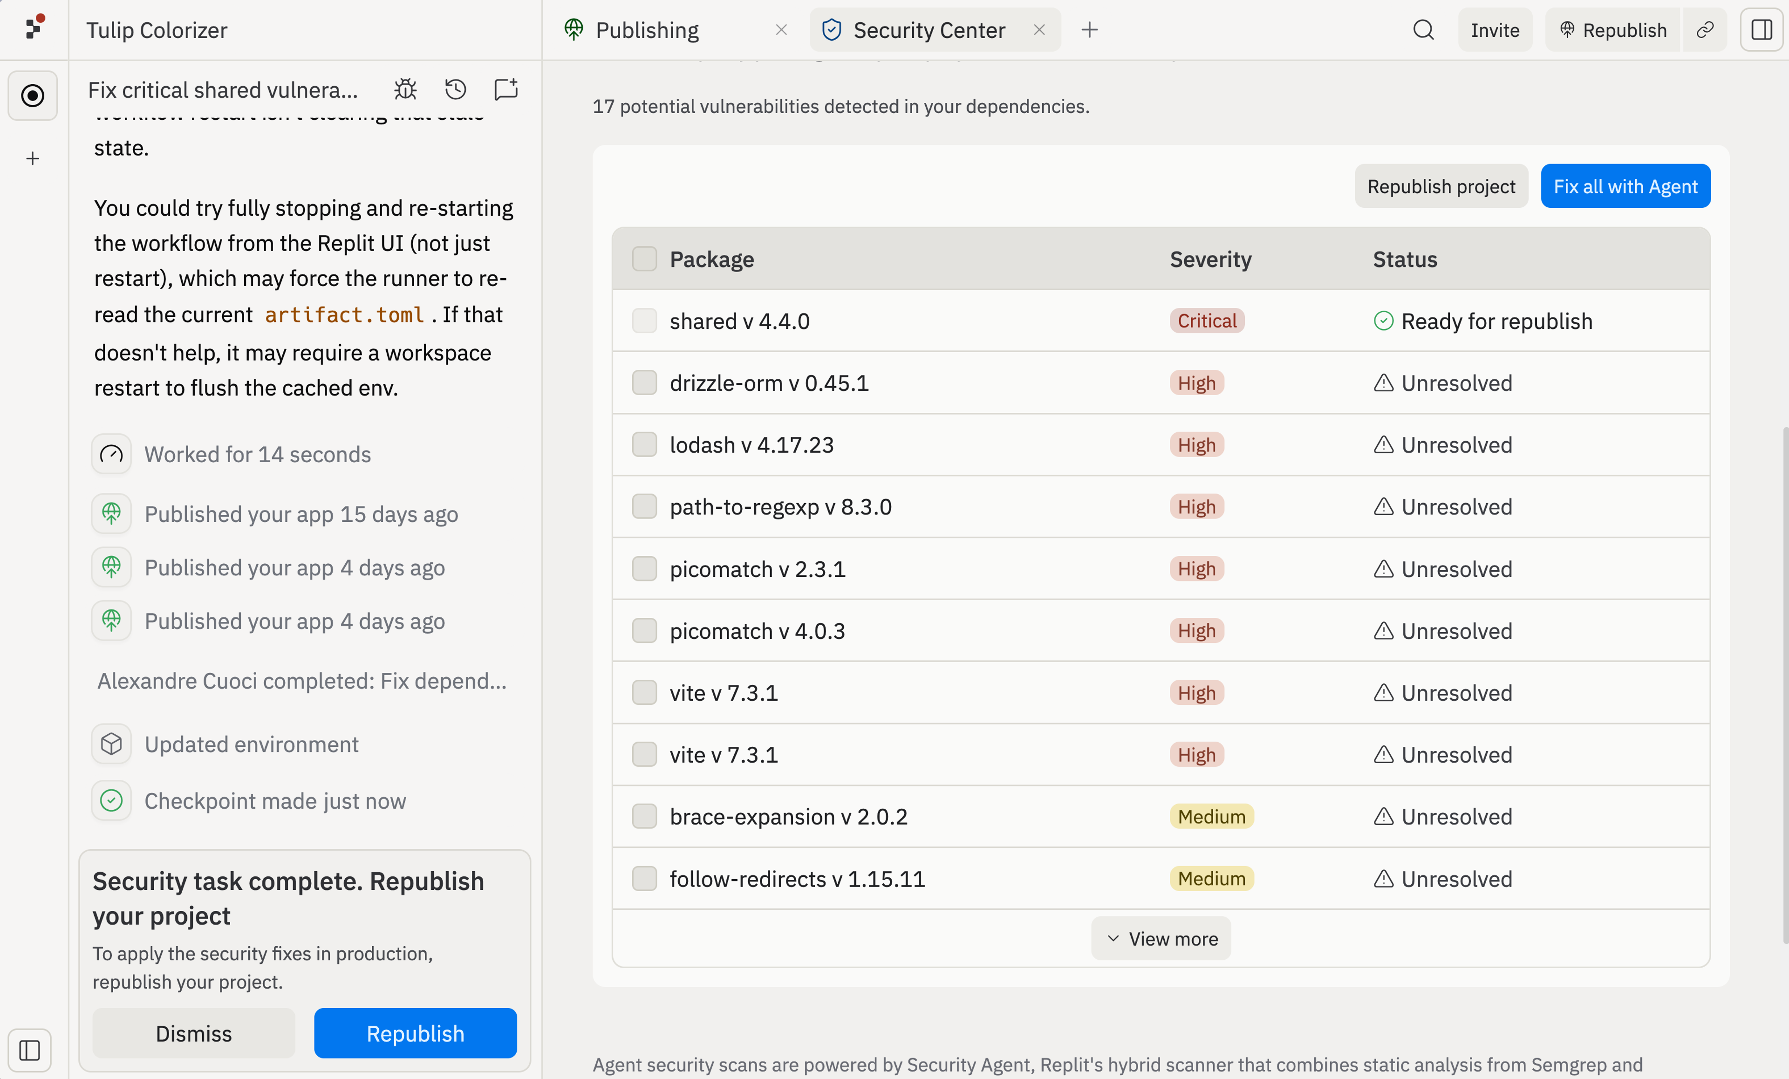Open the Agent chat sidebar icon

pyautogui.click(x=33, y=95)
